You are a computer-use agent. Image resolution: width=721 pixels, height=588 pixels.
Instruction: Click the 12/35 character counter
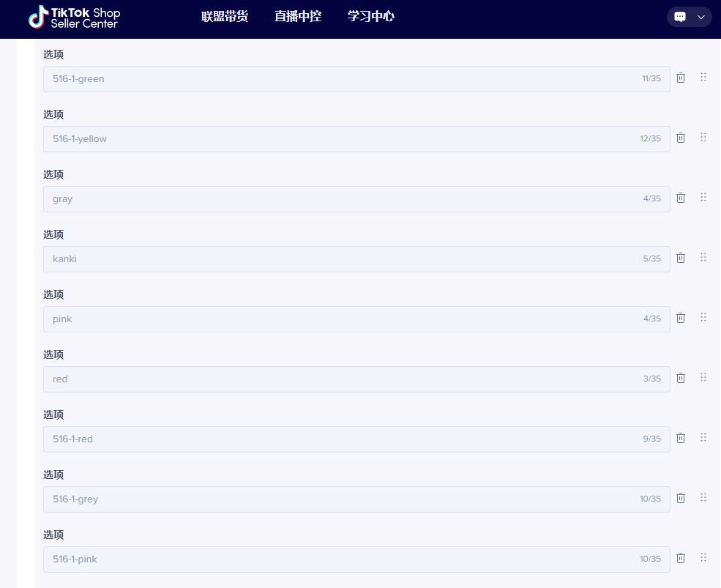coord(651,138)
